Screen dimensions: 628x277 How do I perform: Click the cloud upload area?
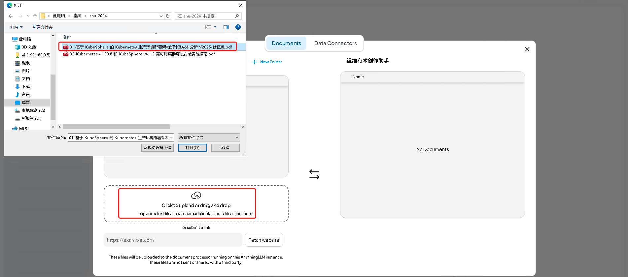click(x=196, y=204)
